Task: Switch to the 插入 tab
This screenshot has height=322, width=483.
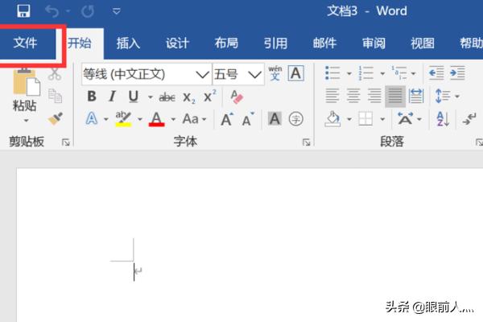Action: 129,43
